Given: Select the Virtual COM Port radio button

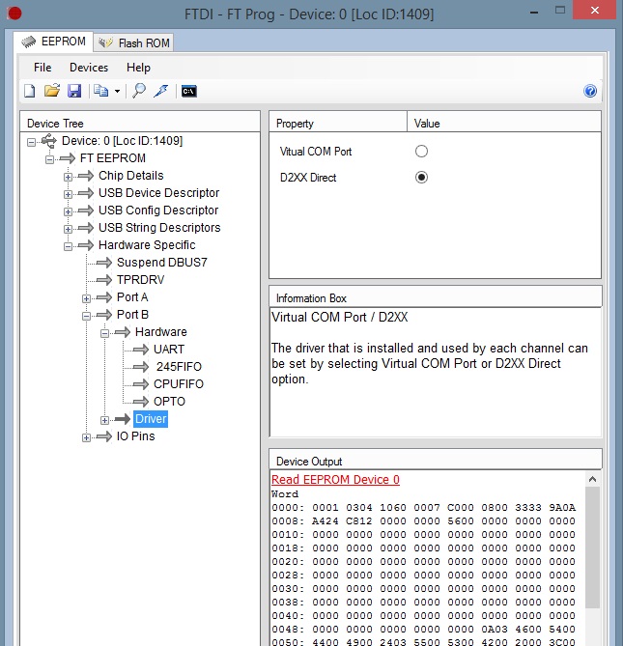Looking at the screenshot, I should point(421,152).
